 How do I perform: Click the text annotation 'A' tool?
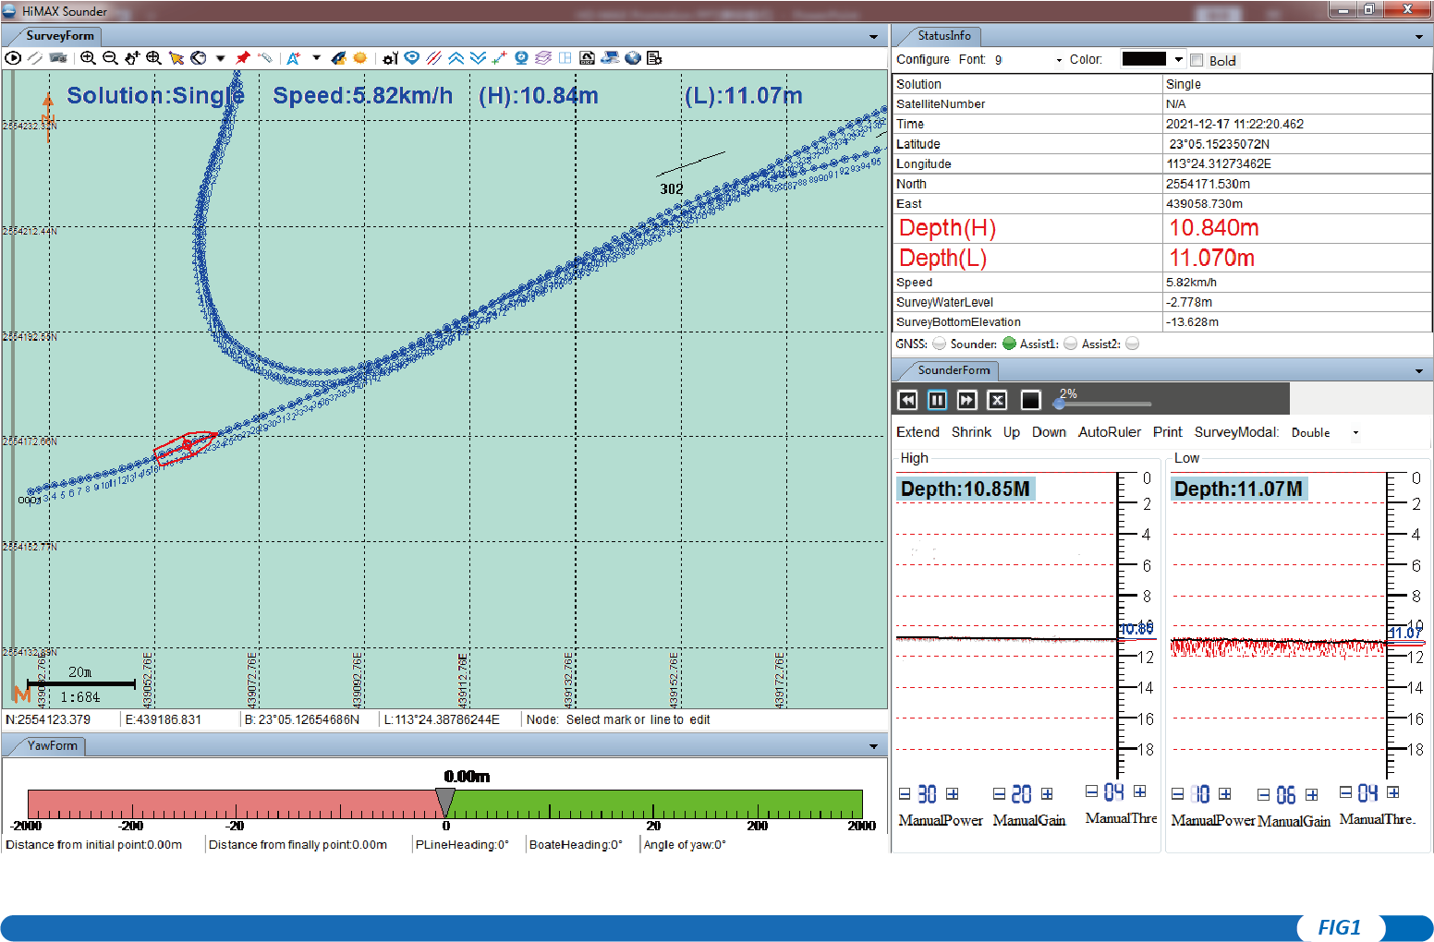pos(293,57)
